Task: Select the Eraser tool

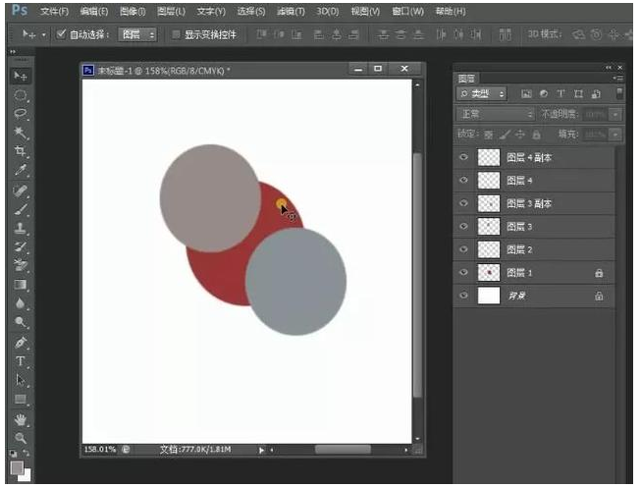Action: click(20, 265)
